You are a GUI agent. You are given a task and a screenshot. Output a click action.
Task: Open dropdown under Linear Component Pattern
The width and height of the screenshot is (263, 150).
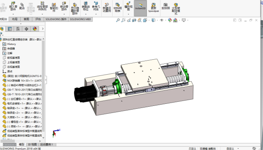(42, 14)
